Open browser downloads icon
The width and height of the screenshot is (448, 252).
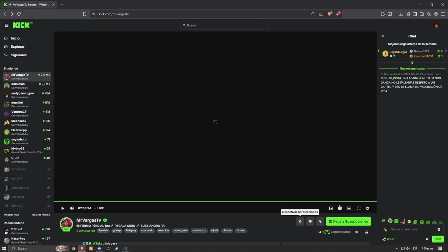[401, 14]
